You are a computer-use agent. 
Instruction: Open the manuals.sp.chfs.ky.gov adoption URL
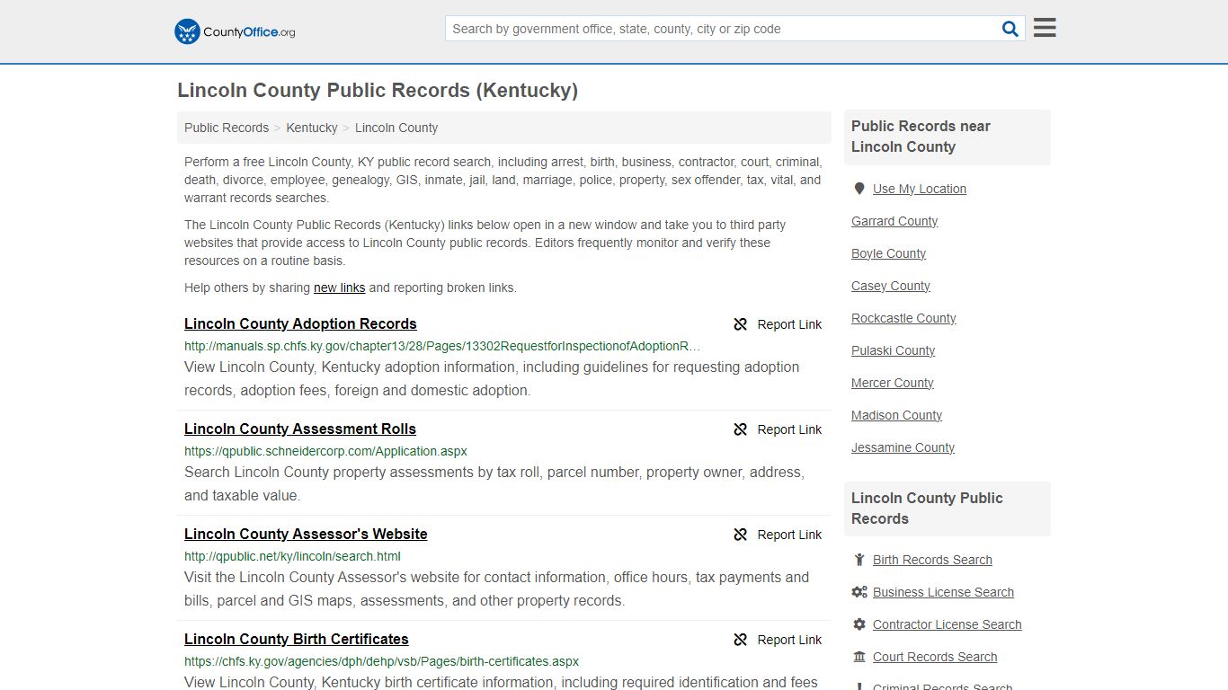[442, 346]
